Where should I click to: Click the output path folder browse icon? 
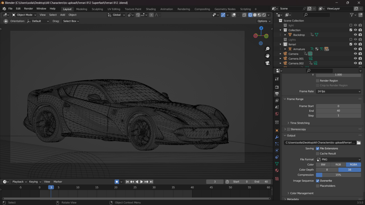point(358,143)
